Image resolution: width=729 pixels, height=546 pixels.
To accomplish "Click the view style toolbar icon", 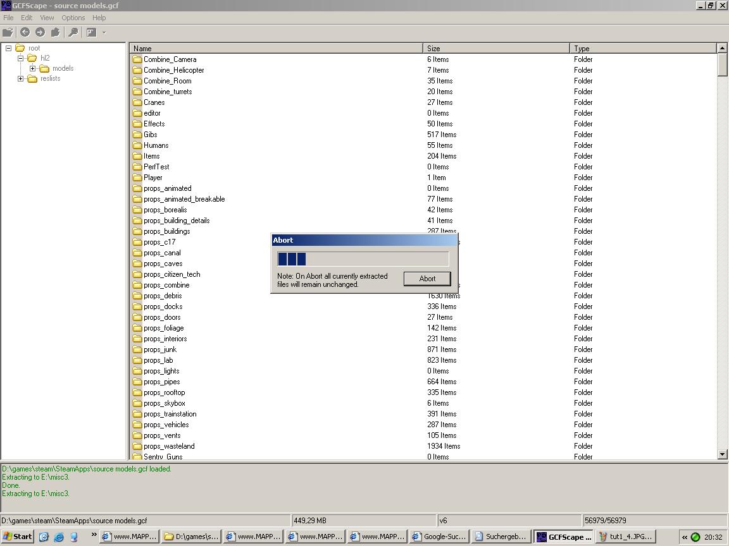I will tap(91, 32).
